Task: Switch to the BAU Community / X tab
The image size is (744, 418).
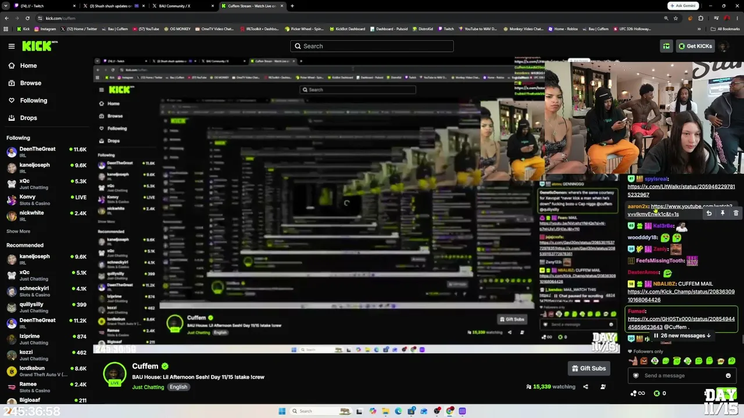Action: 183,6
